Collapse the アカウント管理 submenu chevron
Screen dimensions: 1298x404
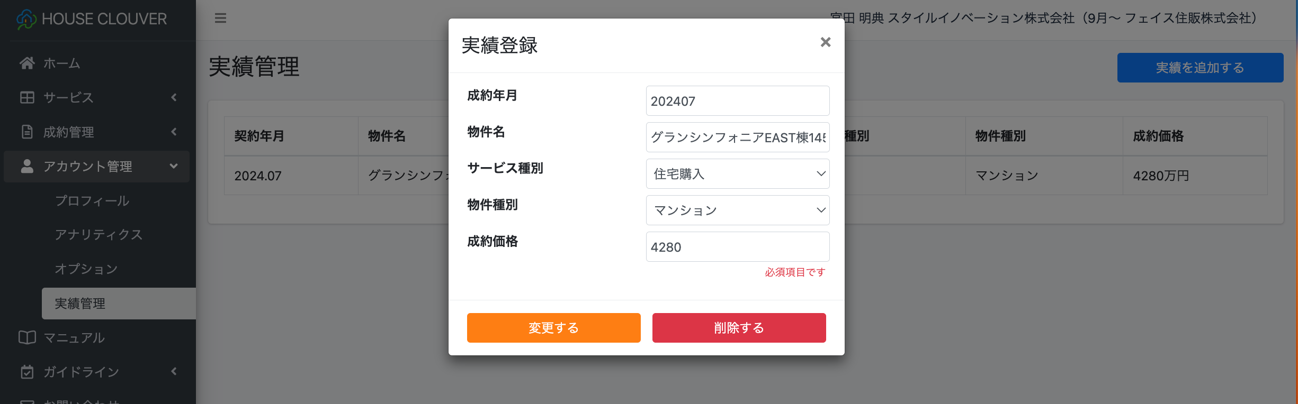[174, 166]
